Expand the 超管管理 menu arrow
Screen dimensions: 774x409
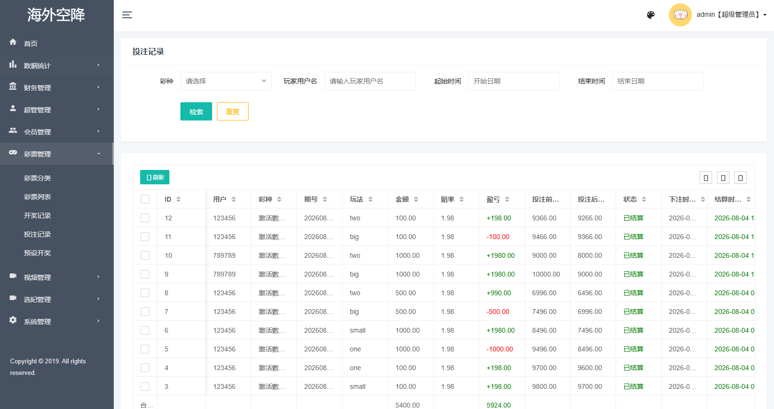(98, 109)
